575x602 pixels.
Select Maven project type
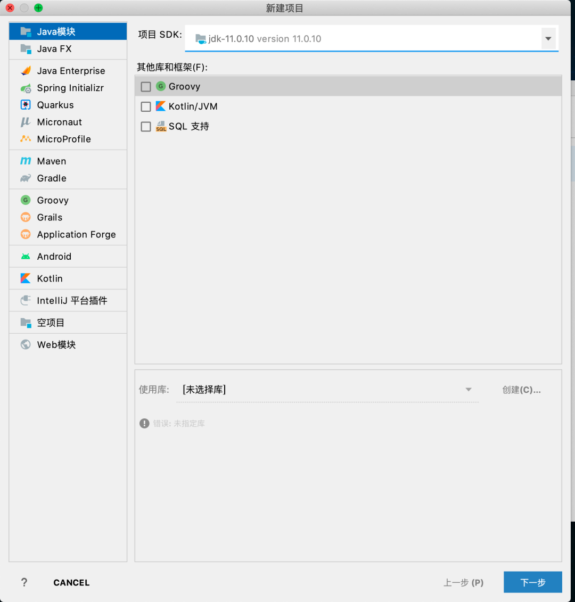(68, 161)
